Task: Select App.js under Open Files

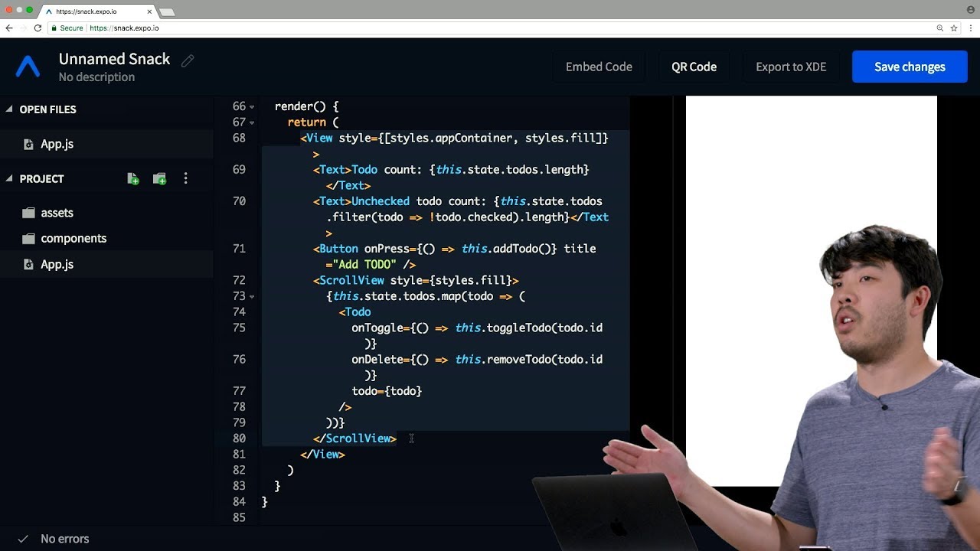Action: [57, 144]
